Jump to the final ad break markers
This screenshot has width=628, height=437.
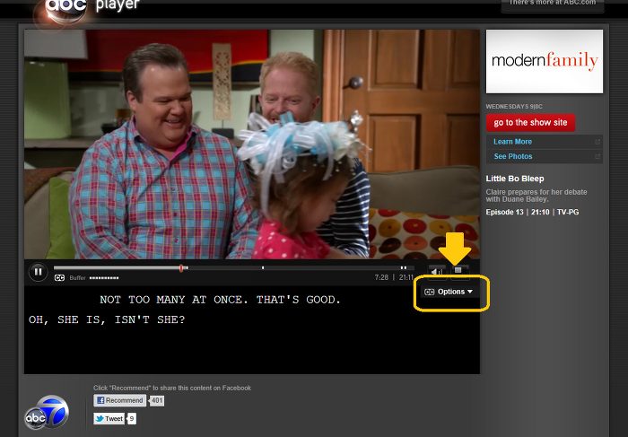[404, 267]
